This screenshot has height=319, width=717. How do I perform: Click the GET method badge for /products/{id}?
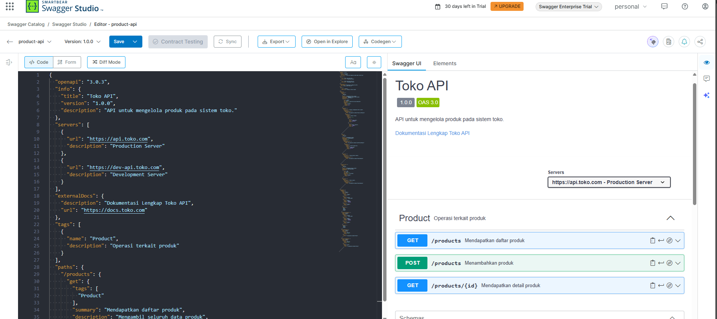(412, 286)
